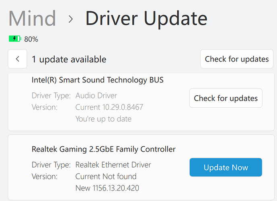This screenshot has height=201, width=277.
Task: Click the Version label in Realtek card
Action: click(x=45, y=176)
